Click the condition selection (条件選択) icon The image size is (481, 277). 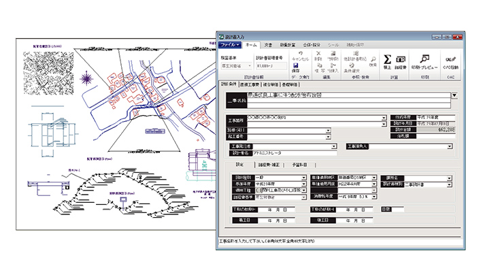[352, 65]
